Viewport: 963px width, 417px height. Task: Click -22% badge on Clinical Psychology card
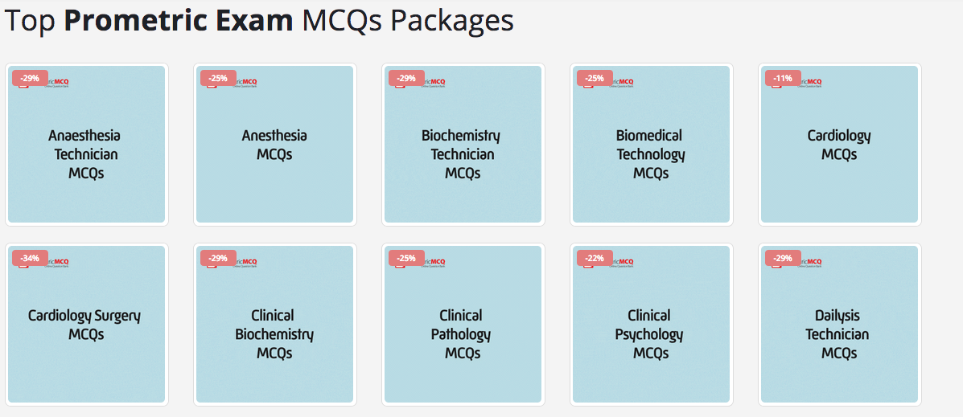pyautogui.click(x=595, y=258)
